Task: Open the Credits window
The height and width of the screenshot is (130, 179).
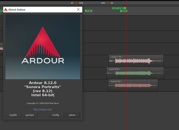Action: coord(13,115)
